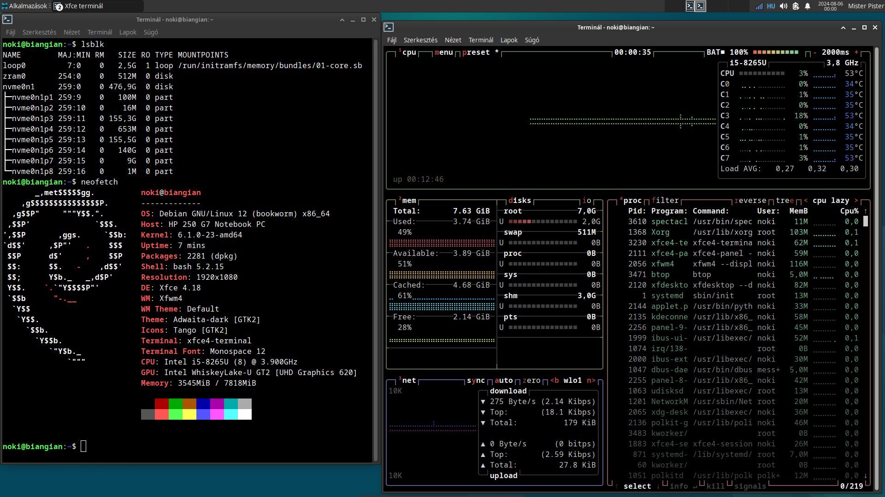Select the Xorg process row
This screenshot has width=885, height=497.
point(743,232)
